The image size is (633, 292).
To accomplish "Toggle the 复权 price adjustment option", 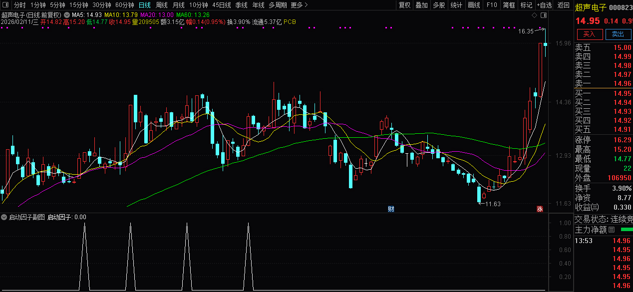I will pos(404,5).
